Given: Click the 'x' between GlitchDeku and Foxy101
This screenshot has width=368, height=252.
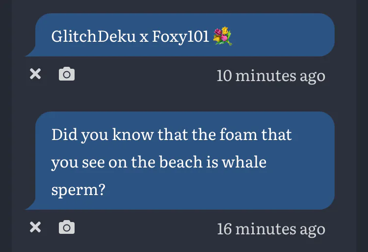Looking at the screenshot, I should pyautogui.click(x=144, y=38).
